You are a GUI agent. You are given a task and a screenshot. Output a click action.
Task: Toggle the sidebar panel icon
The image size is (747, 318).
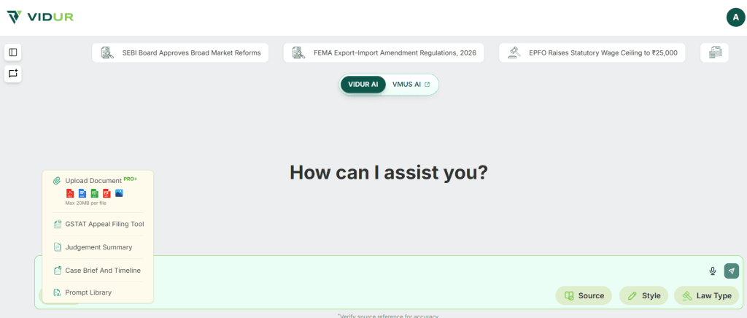point(13,53)
